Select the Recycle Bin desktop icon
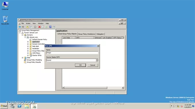 click(x=5, y=20)
